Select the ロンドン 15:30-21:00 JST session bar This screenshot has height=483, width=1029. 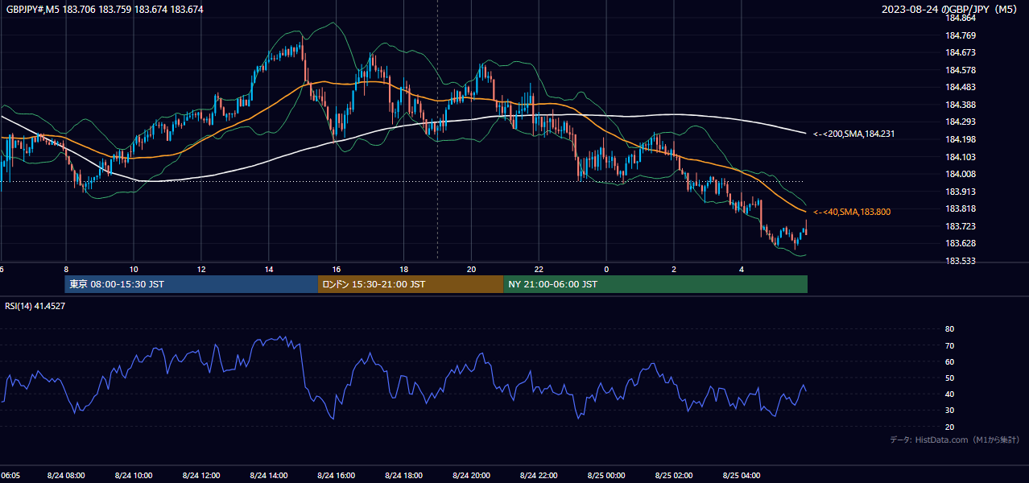point(411,284)
